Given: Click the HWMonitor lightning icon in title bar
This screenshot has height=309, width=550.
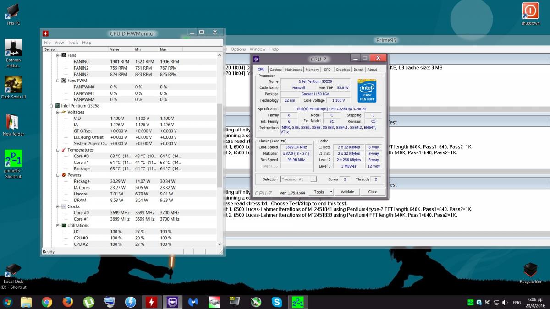Looking at the screenshot, I should coord(45,33).
